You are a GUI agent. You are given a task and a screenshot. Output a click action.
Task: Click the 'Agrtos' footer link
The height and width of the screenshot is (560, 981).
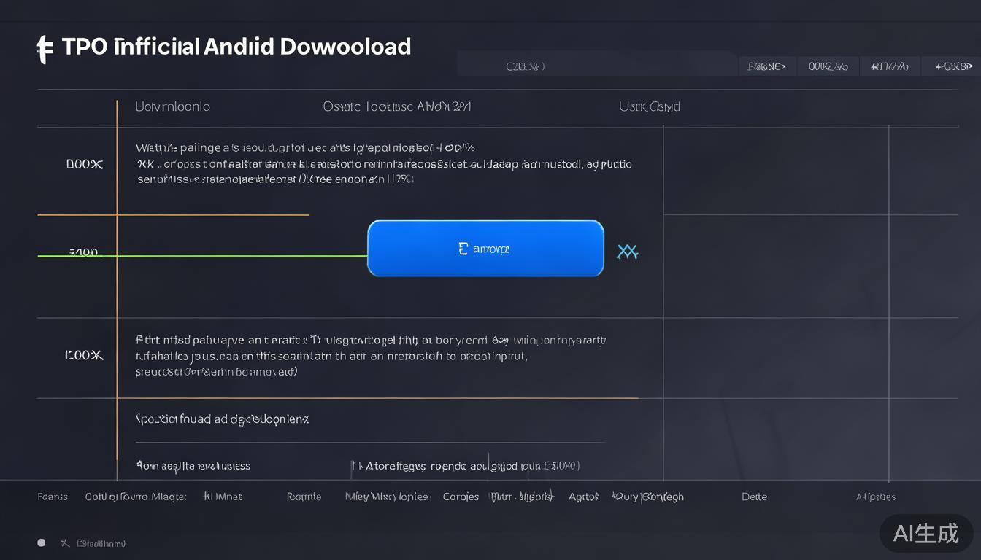583,497
